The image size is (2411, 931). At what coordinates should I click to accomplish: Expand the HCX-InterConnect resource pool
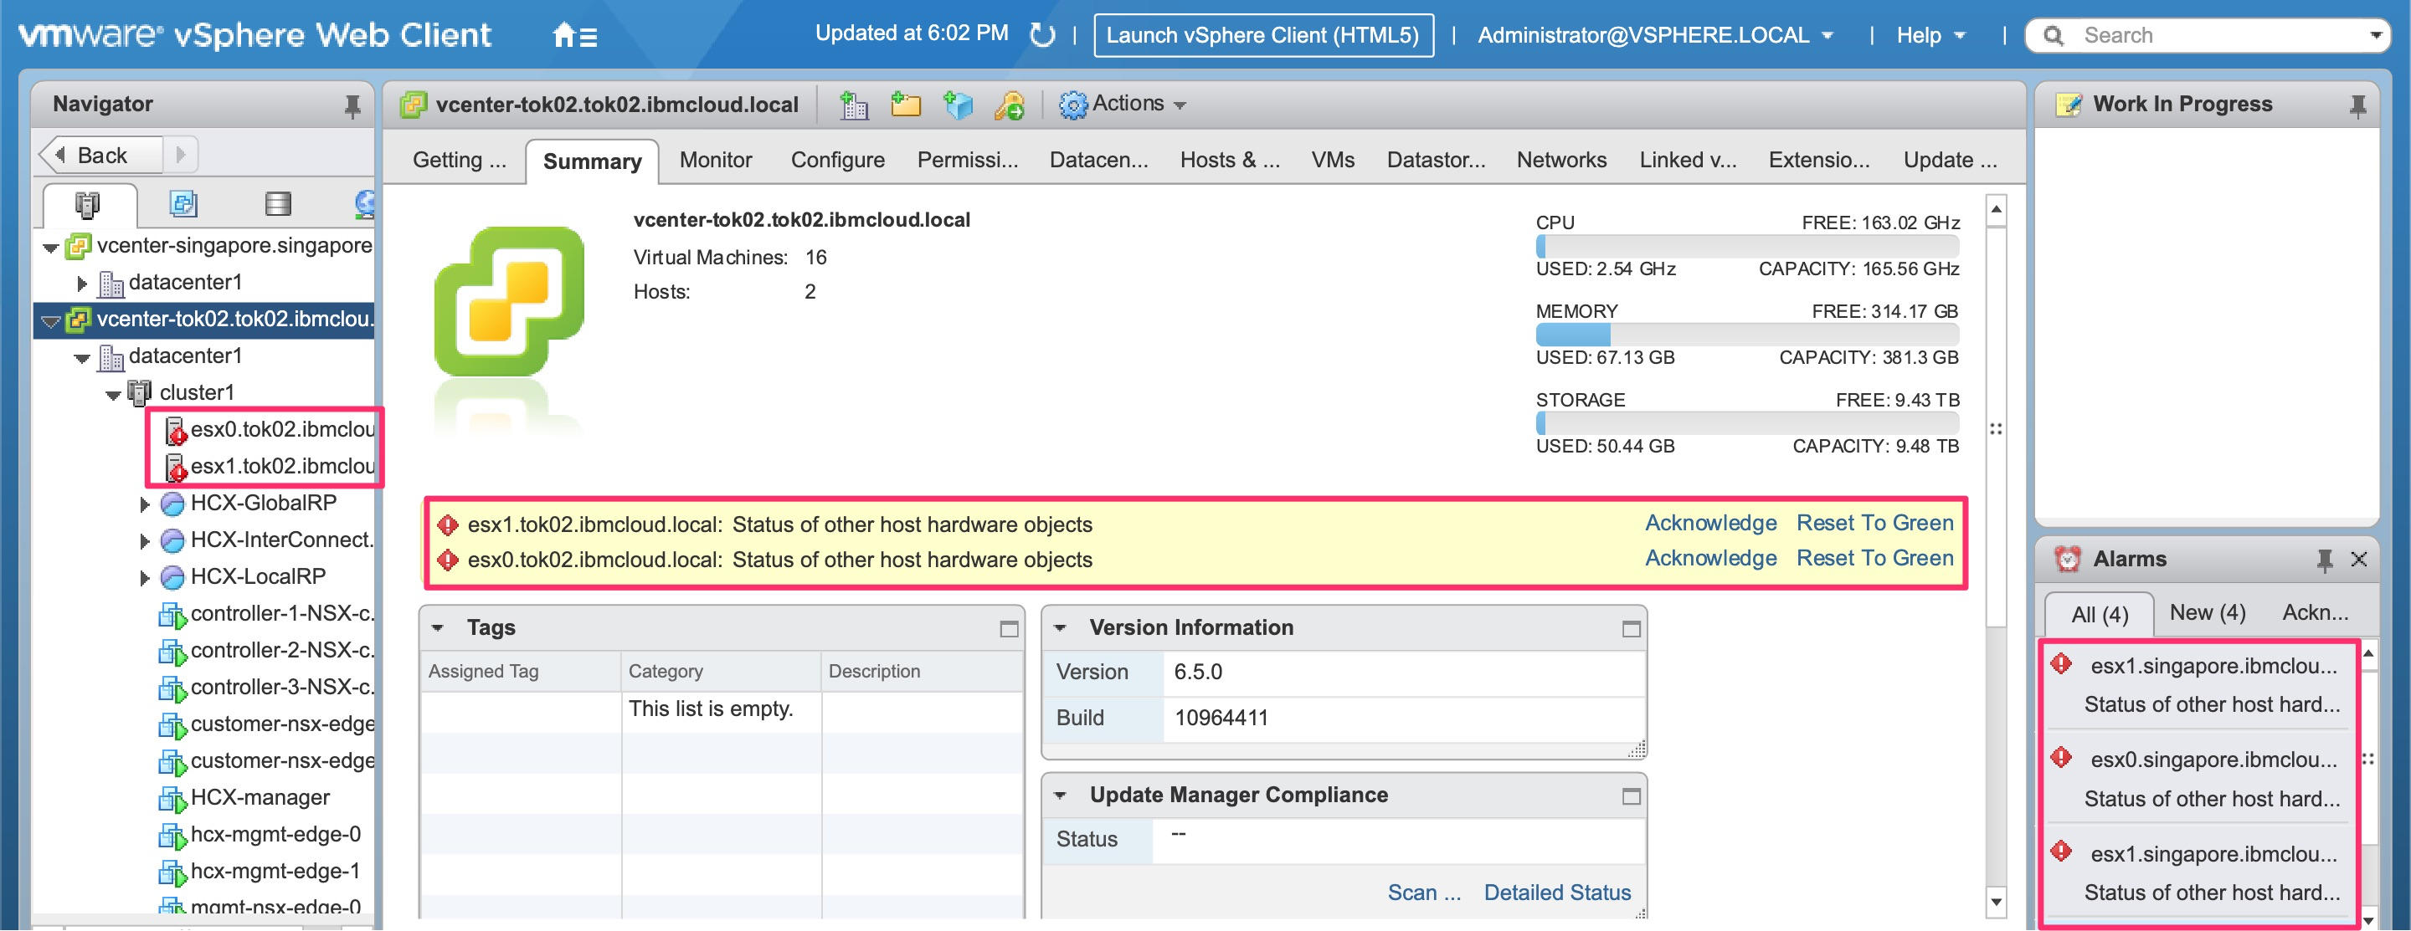(x=144, y=541)
